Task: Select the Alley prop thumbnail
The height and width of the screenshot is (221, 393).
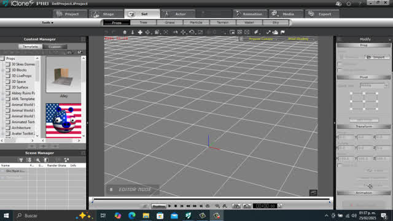Action: click(x=63, y=75)
